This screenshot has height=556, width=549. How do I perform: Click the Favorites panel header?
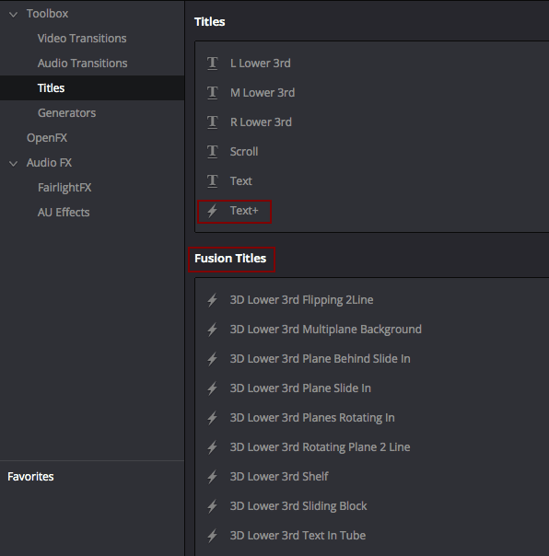[x=30, y=477]
